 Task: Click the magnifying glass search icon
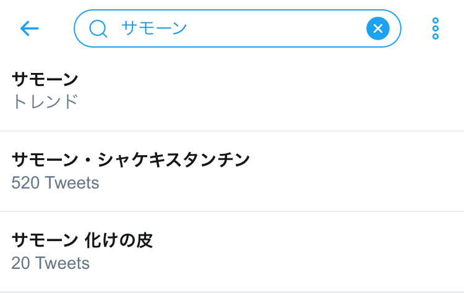98,28
